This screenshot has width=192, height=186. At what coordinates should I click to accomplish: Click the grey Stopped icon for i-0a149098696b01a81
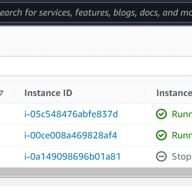pos(161,156)
